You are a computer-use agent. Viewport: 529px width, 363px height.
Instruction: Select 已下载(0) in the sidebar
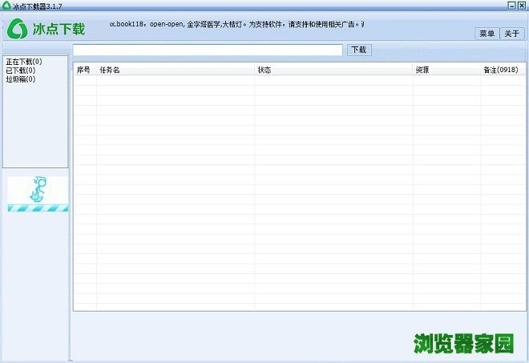click(x=20, y=71)
